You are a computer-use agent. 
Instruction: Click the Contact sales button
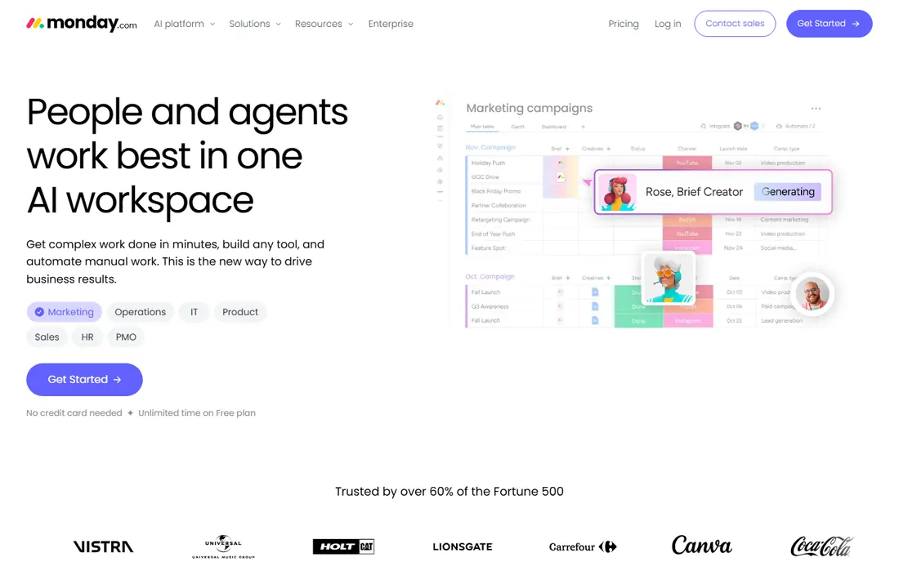pos(735,24)
